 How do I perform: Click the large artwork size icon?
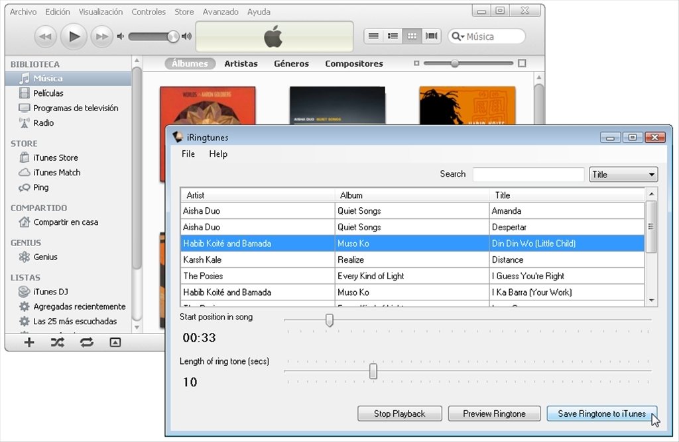click(x=523, y=63)
